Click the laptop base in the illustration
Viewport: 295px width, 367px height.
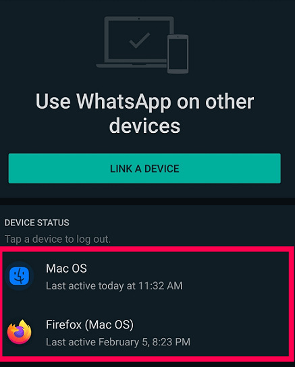pyautogui.click(x=131, y=65)
